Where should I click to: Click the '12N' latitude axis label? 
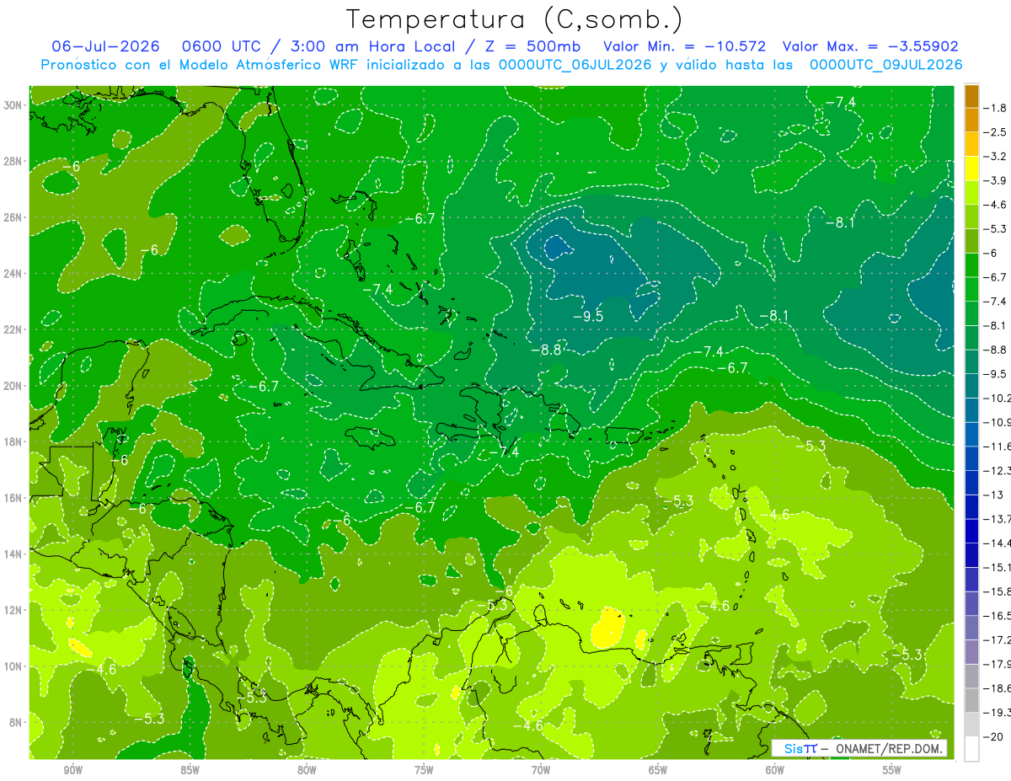(14, 610)
